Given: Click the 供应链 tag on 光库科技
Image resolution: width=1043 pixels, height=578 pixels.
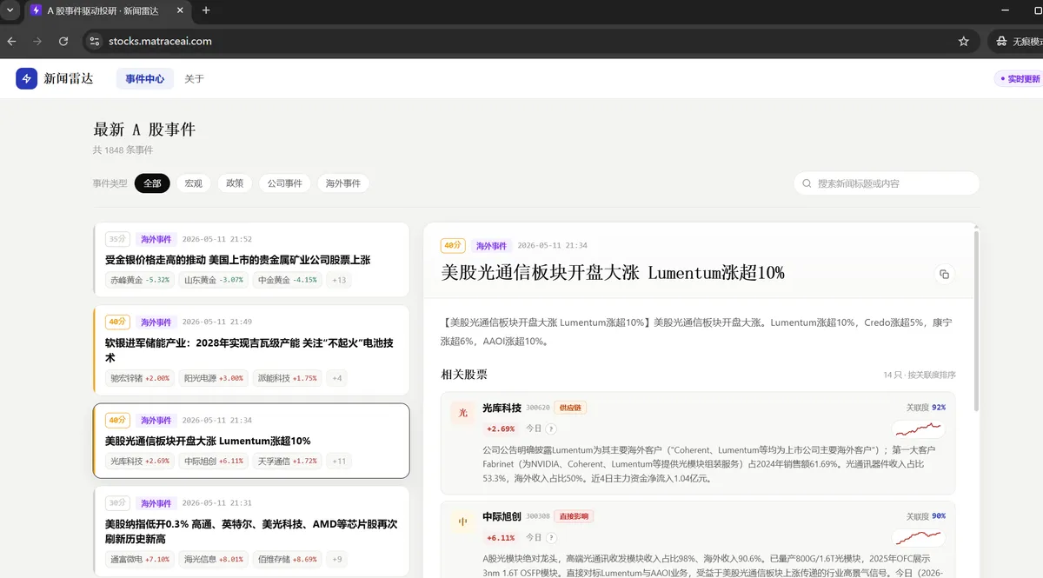Looking at the screenshot, I should (x=570, y=407).
